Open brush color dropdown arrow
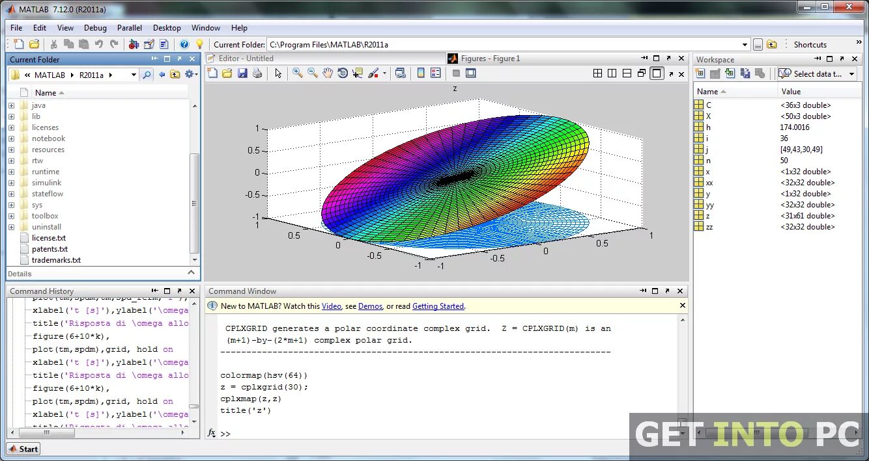Image resolution: width=869 pixels, height=461 pixels. pyautogui.click(x=384, y=73)
